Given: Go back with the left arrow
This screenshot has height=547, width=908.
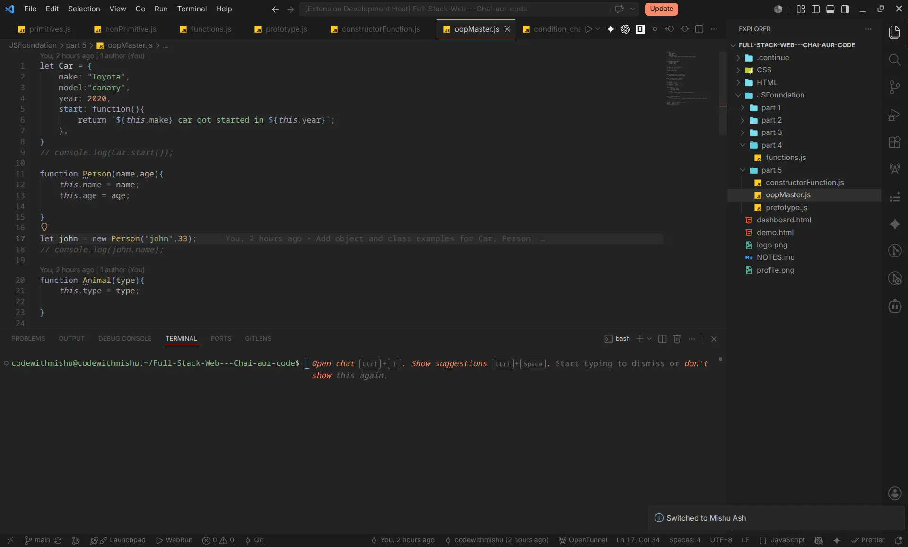Looking at the screenshot, I should click(275, 9).
